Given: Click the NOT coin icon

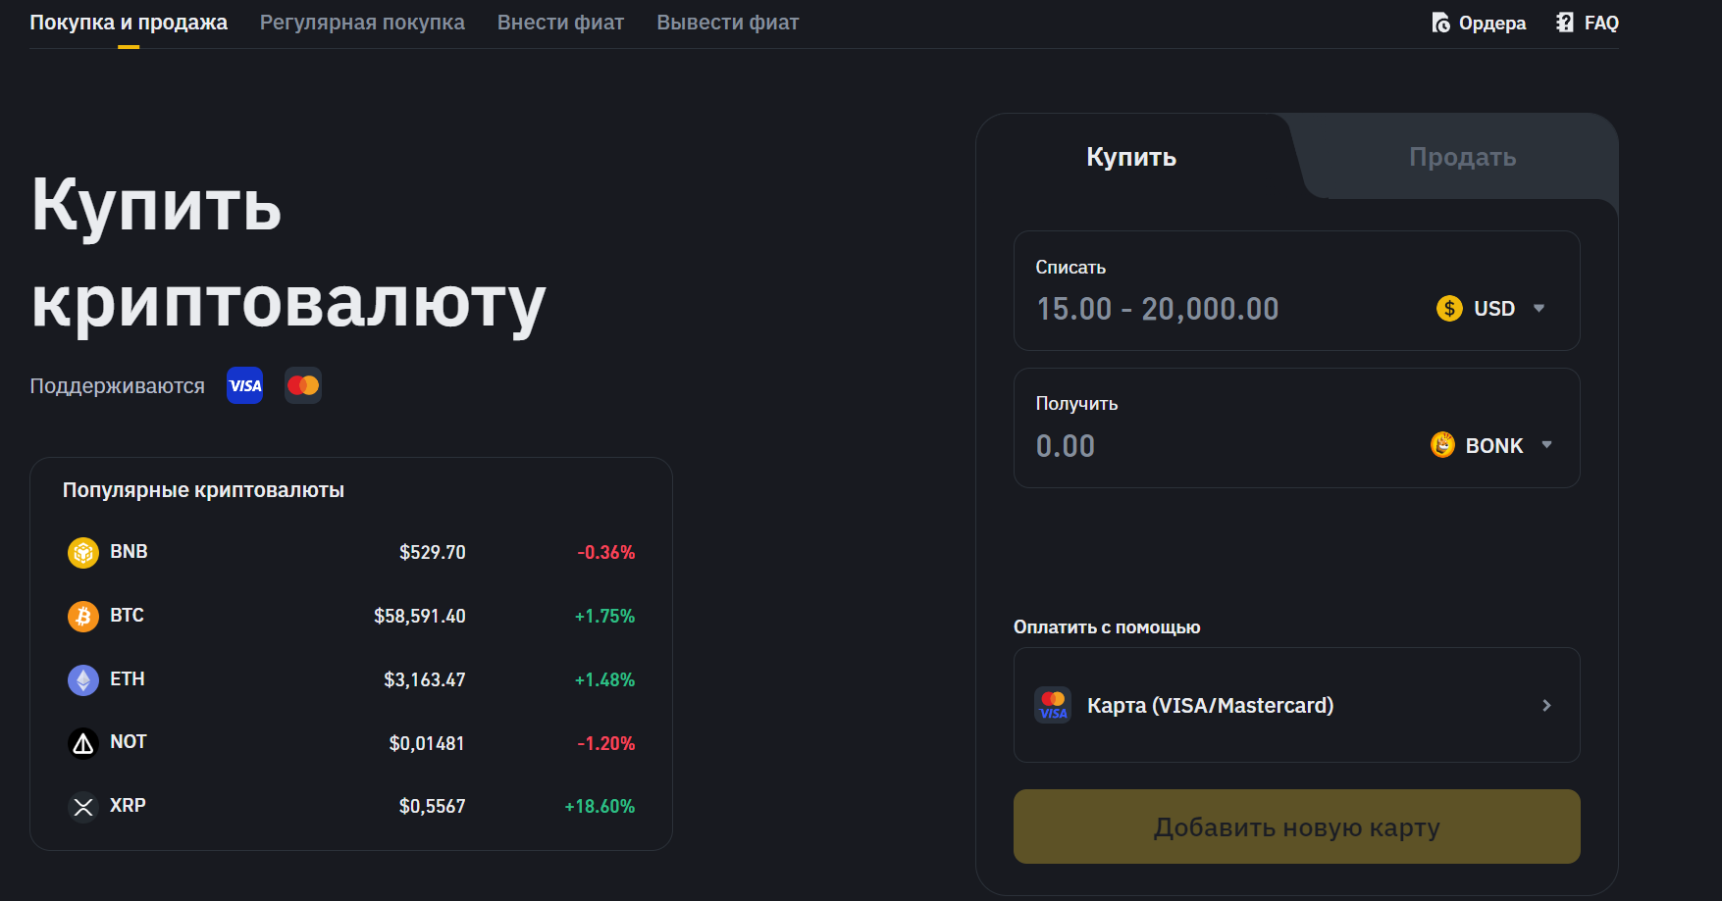Looking at the screenshot, I should [83, 743].
